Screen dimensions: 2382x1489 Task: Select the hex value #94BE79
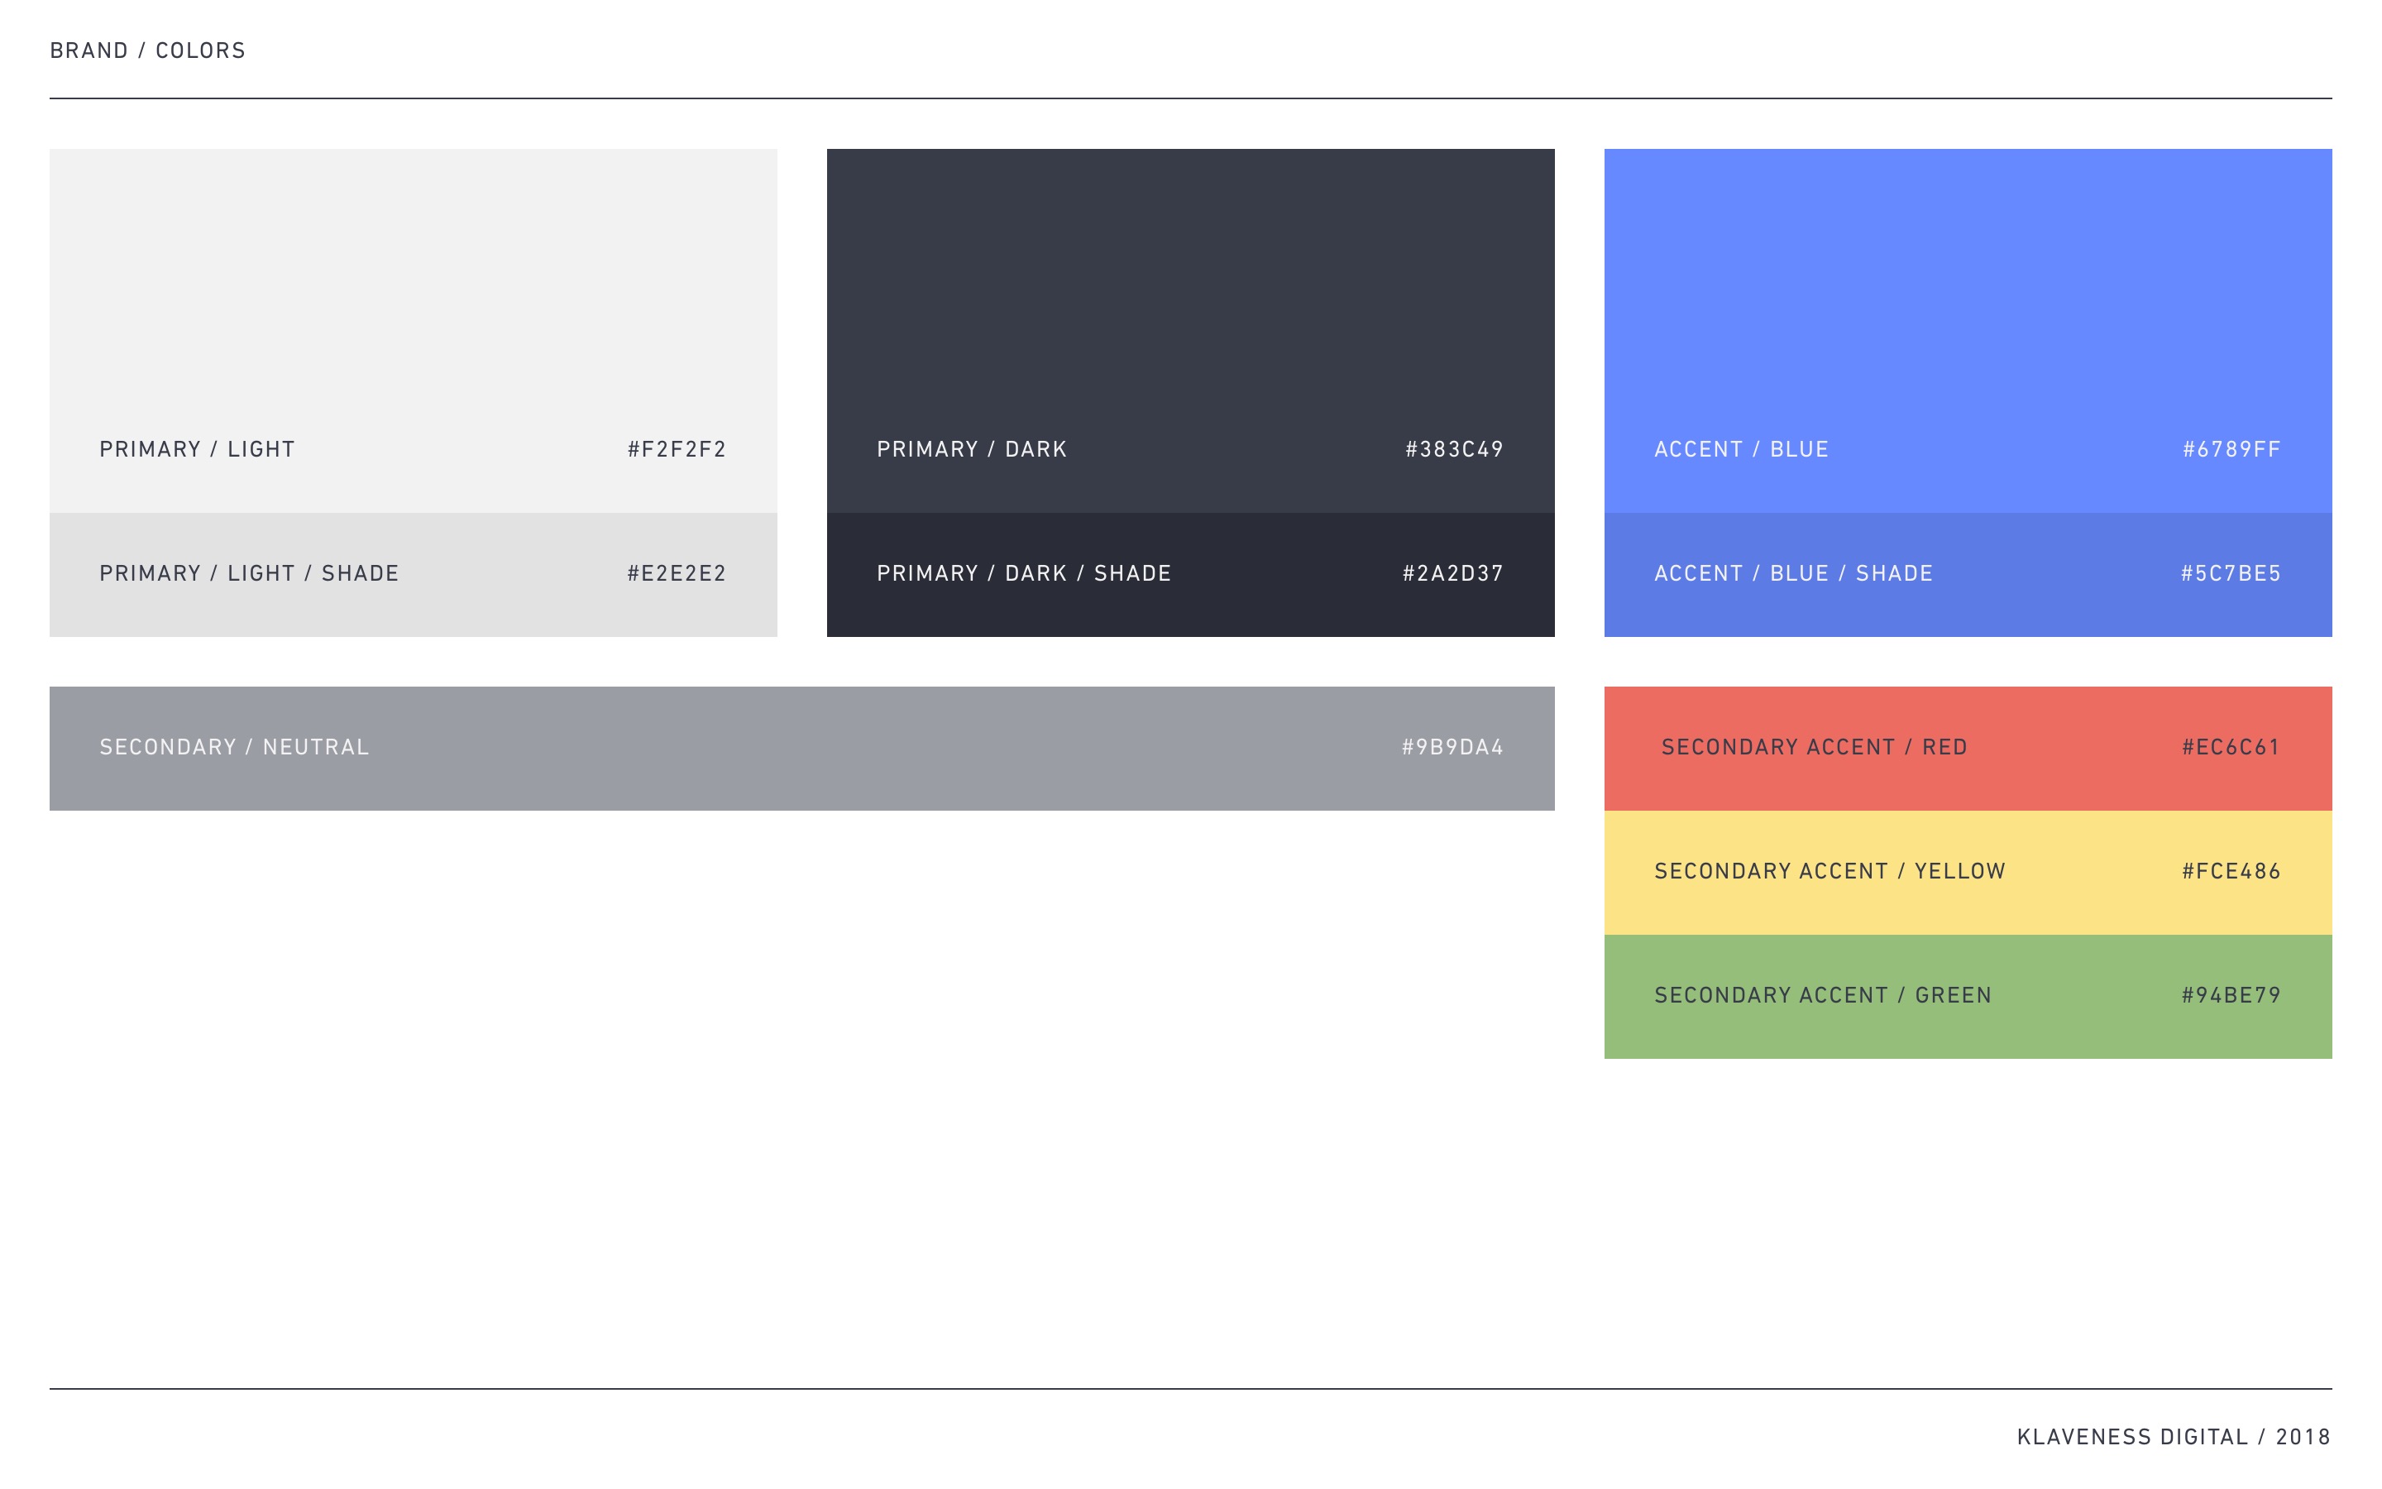tap(2231, 996)
